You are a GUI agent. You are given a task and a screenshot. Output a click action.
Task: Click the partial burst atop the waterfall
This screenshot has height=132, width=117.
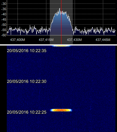point(61,46)
